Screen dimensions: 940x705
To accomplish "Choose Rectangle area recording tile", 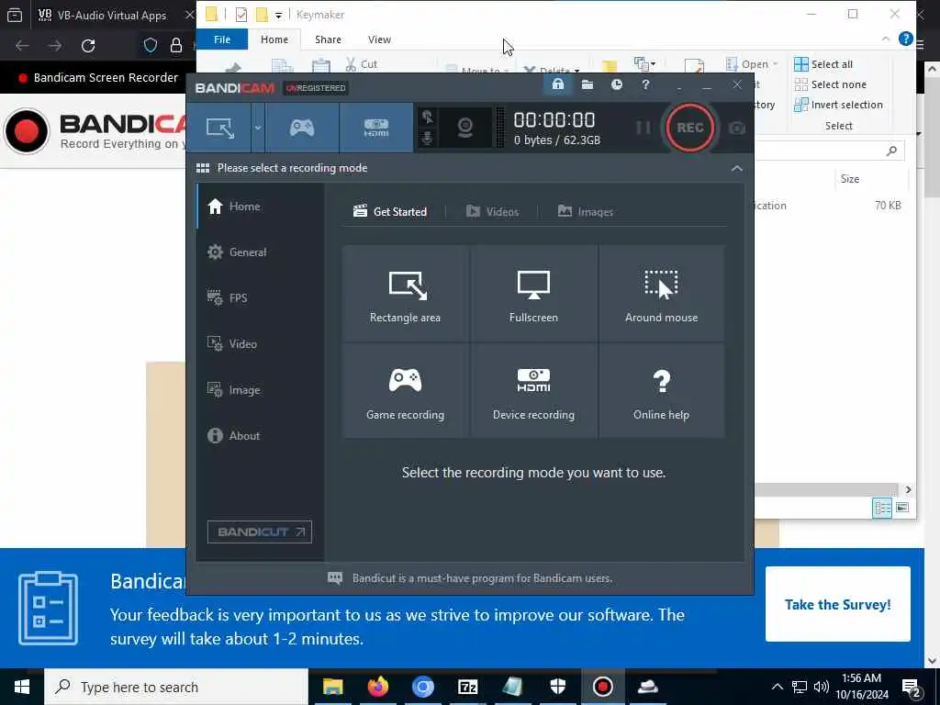I will tap(405, 293).
